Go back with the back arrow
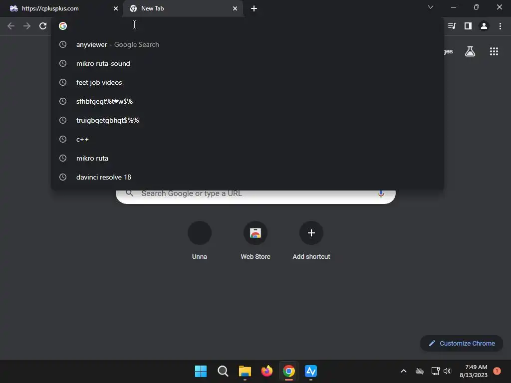 pyautogui.click(x=11, y=26)
